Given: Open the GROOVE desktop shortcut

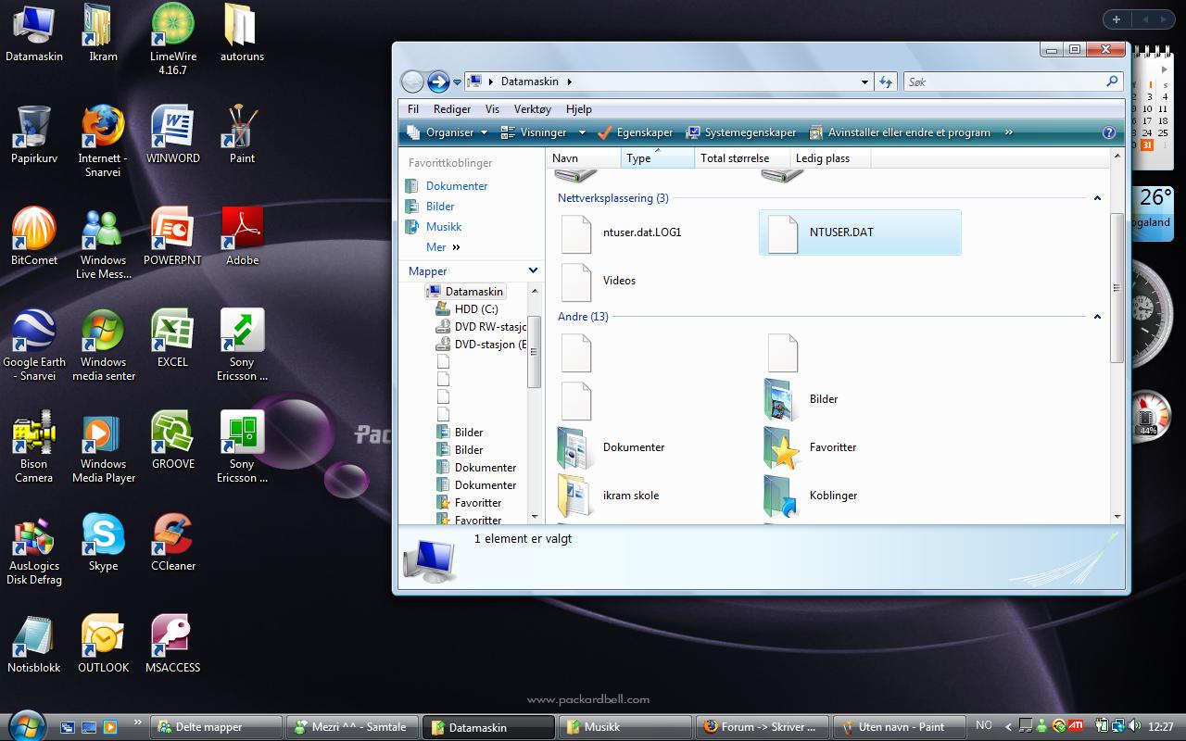Looking at the screenshot, I should tap(172, 441).
